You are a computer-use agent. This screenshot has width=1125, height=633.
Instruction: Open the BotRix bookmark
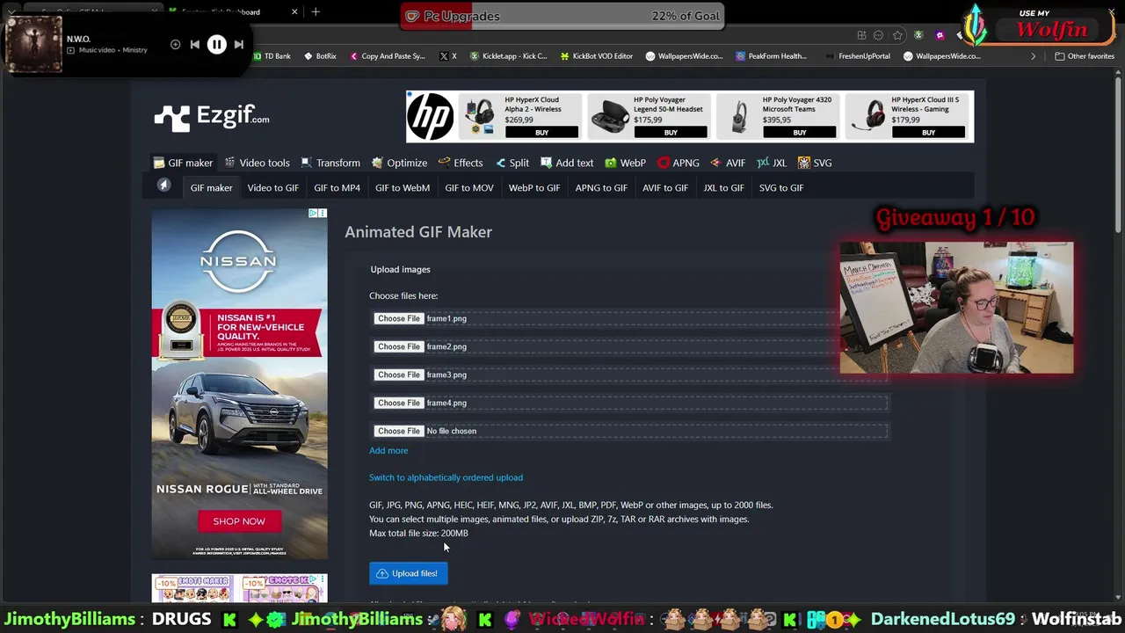pyautogui.click(x=320, y=56)
